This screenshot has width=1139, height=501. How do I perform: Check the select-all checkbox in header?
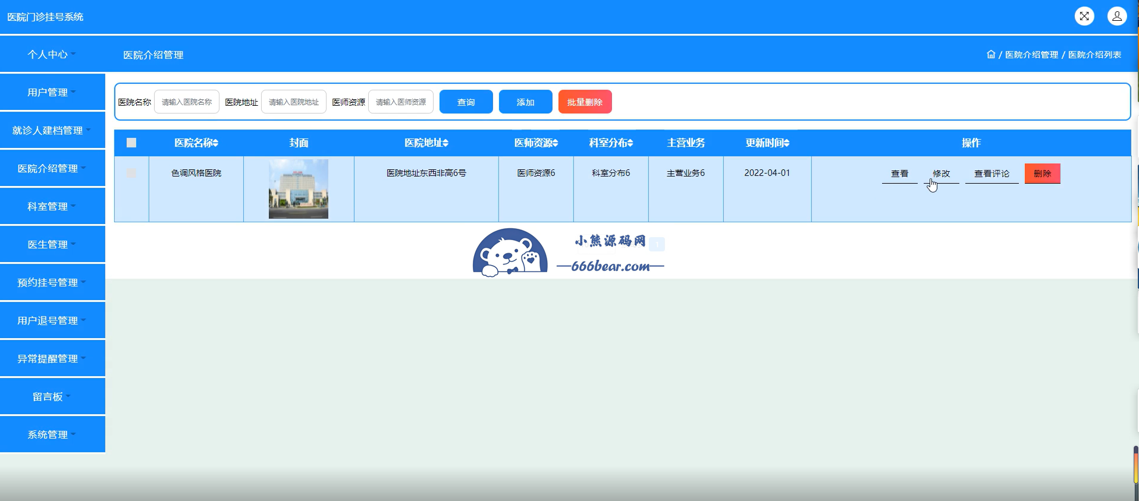[131, 143]
